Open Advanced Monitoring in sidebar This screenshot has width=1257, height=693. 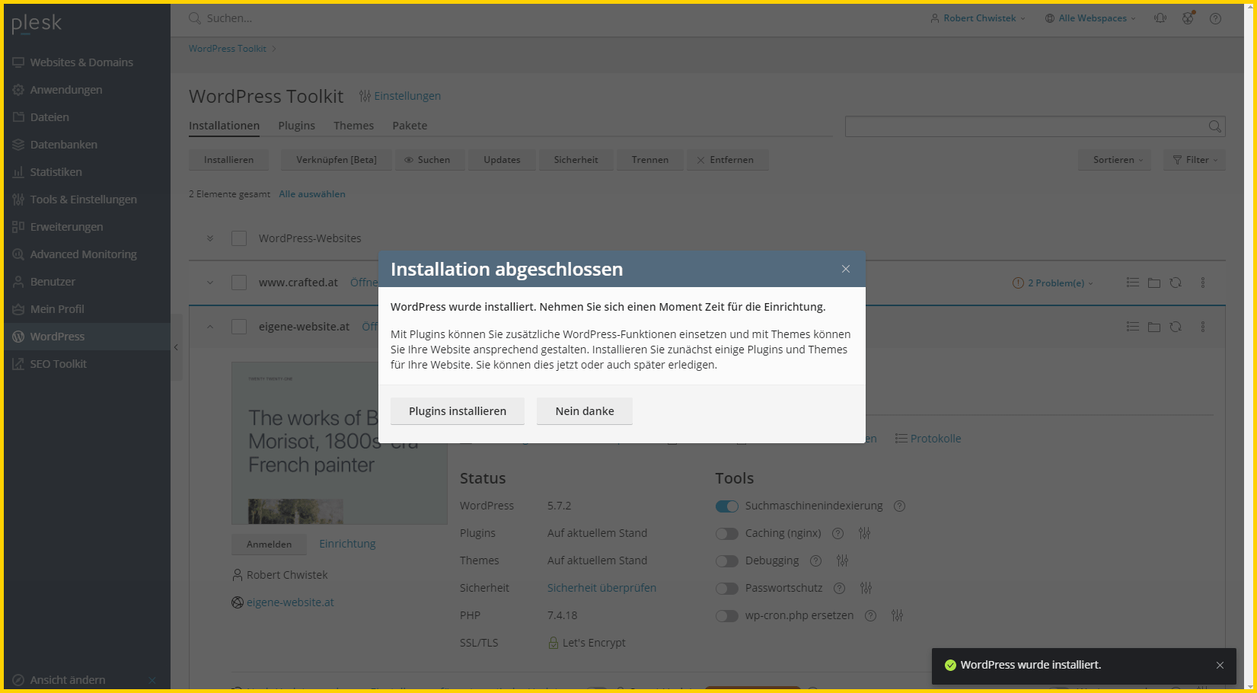point(86,254)
